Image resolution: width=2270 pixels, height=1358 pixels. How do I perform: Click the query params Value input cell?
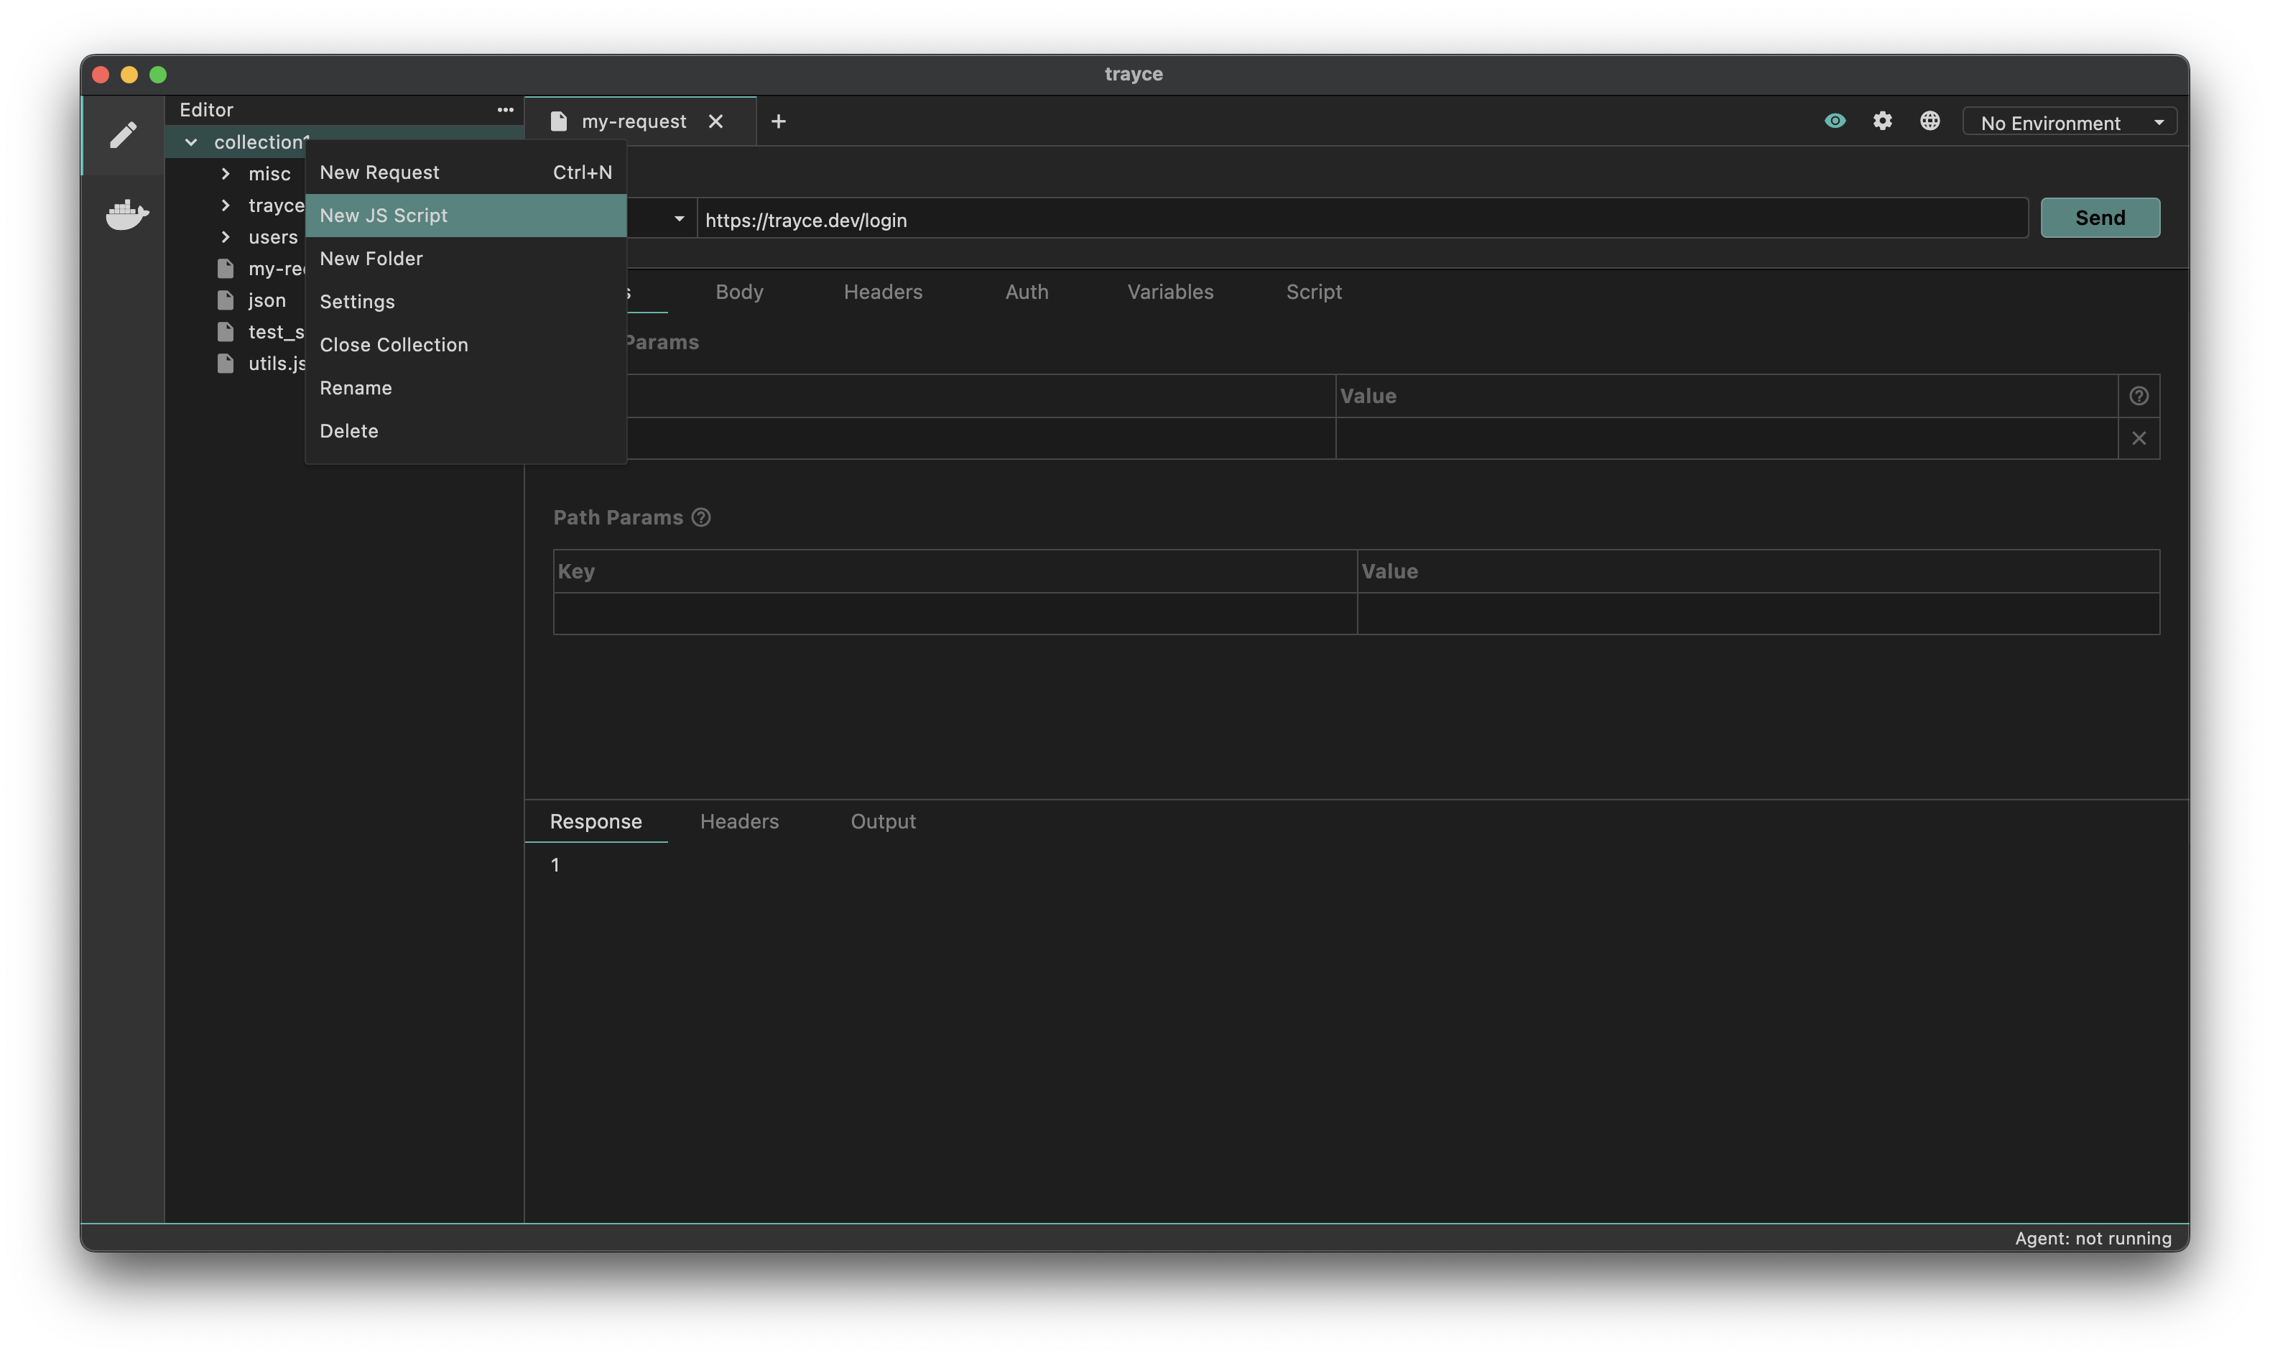(x=1725, y=438)
